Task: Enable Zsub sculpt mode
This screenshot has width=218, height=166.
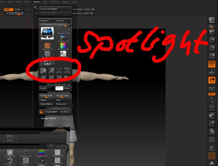Action: click(x=18, y=9)
